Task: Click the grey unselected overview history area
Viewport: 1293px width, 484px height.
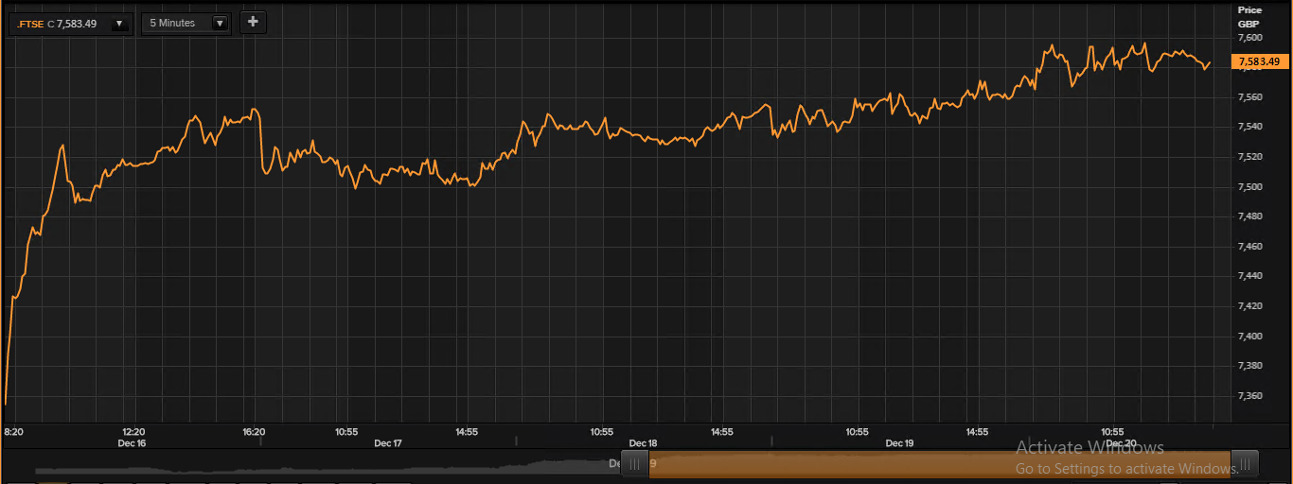Action: (328, 466)
